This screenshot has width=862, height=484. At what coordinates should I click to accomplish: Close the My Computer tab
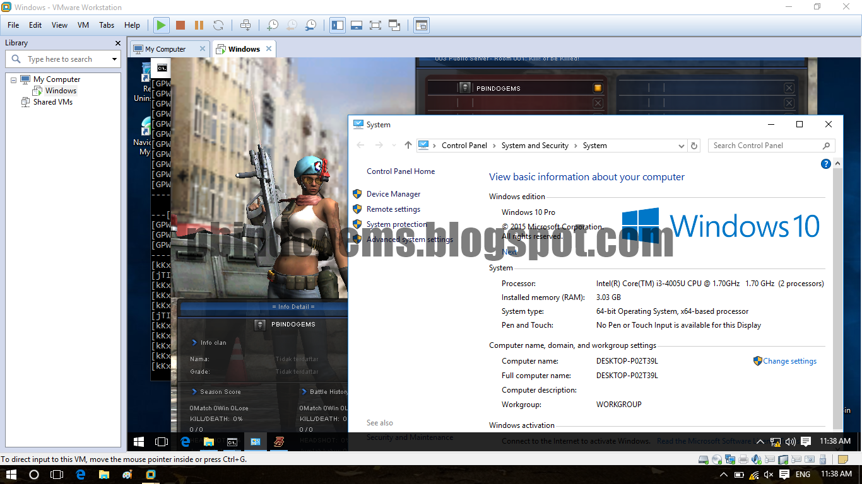point(203,49)
